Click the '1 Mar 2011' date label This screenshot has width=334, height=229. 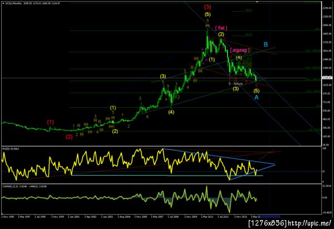(207, 217)
